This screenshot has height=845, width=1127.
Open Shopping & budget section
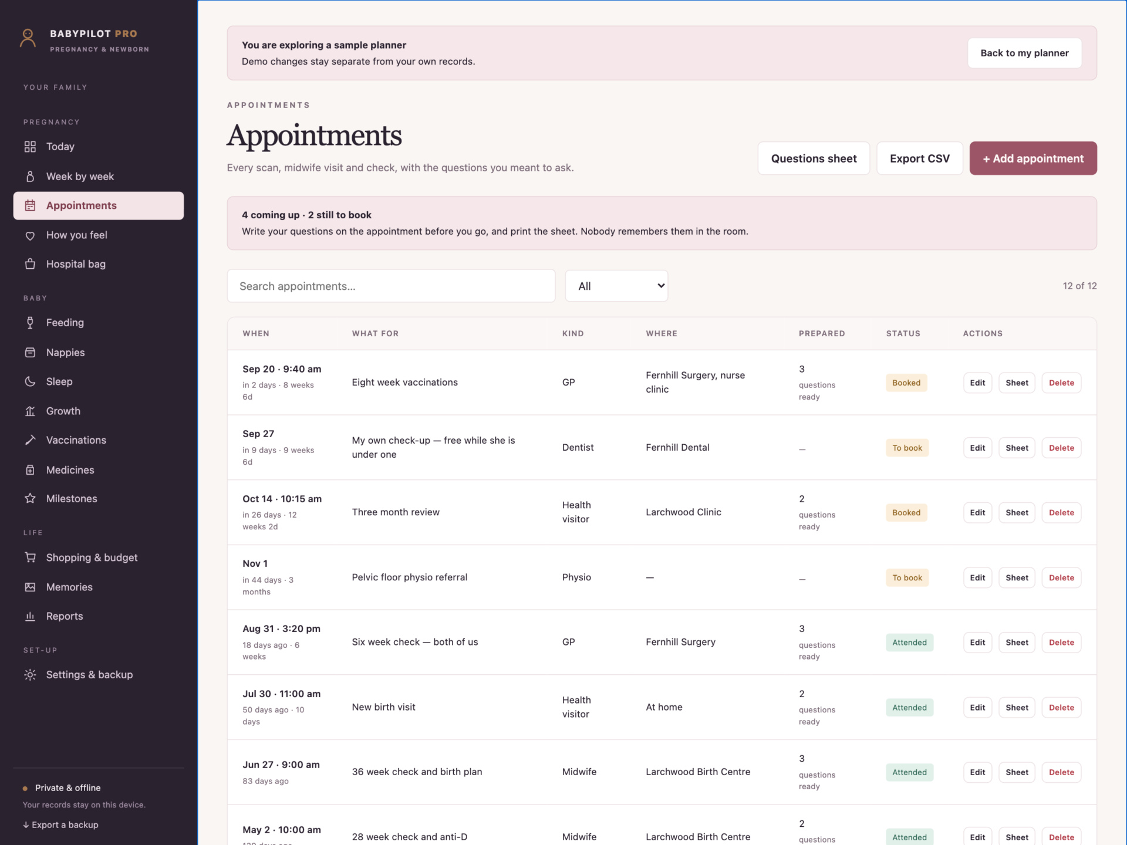99,557
